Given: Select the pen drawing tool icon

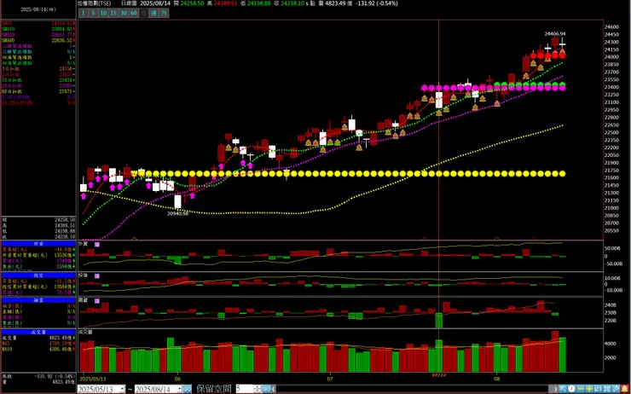Looking at the screenshot, I should click(x=616, y=389).
